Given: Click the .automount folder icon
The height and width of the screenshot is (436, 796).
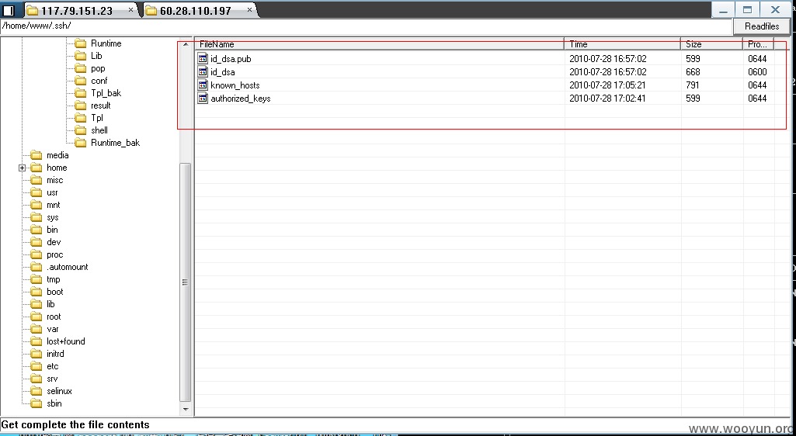Looking at the screenshot, I should point(36,267).
